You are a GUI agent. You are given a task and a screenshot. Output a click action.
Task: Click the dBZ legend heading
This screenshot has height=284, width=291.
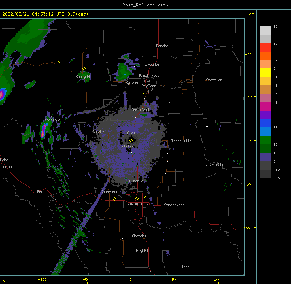(273, 18)
